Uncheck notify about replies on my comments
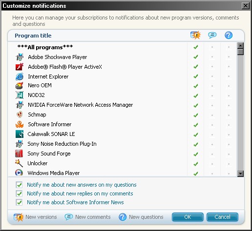Image resolution: width=252 pixels, height=231 pixels. coord(19,193)
